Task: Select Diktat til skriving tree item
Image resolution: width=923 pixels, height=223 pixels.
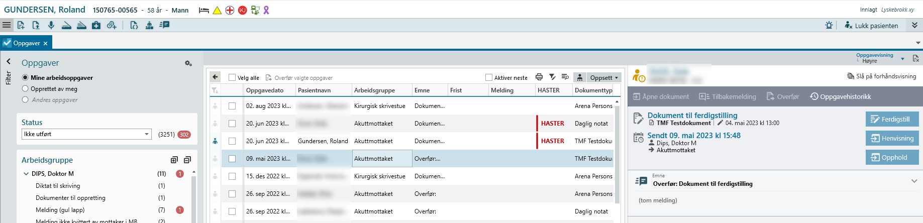Action: tap(58, 186)
